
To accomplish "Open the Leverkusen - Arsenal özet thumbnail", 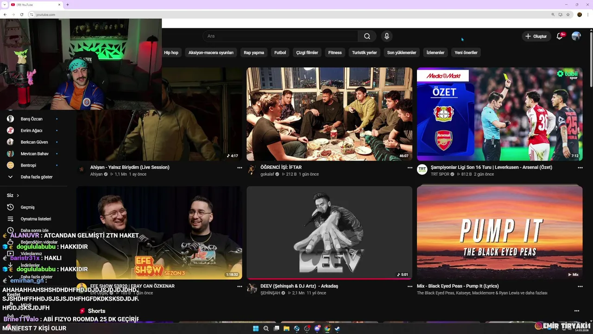I will 499,114.
